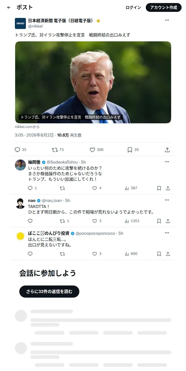Viewport: 186px width, 371px height.
Task: Open the Trump news video thumbnail
Action: [x=93, y=82]
